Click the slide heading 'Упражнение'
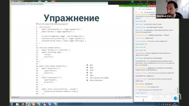 (x=71, y=18)
